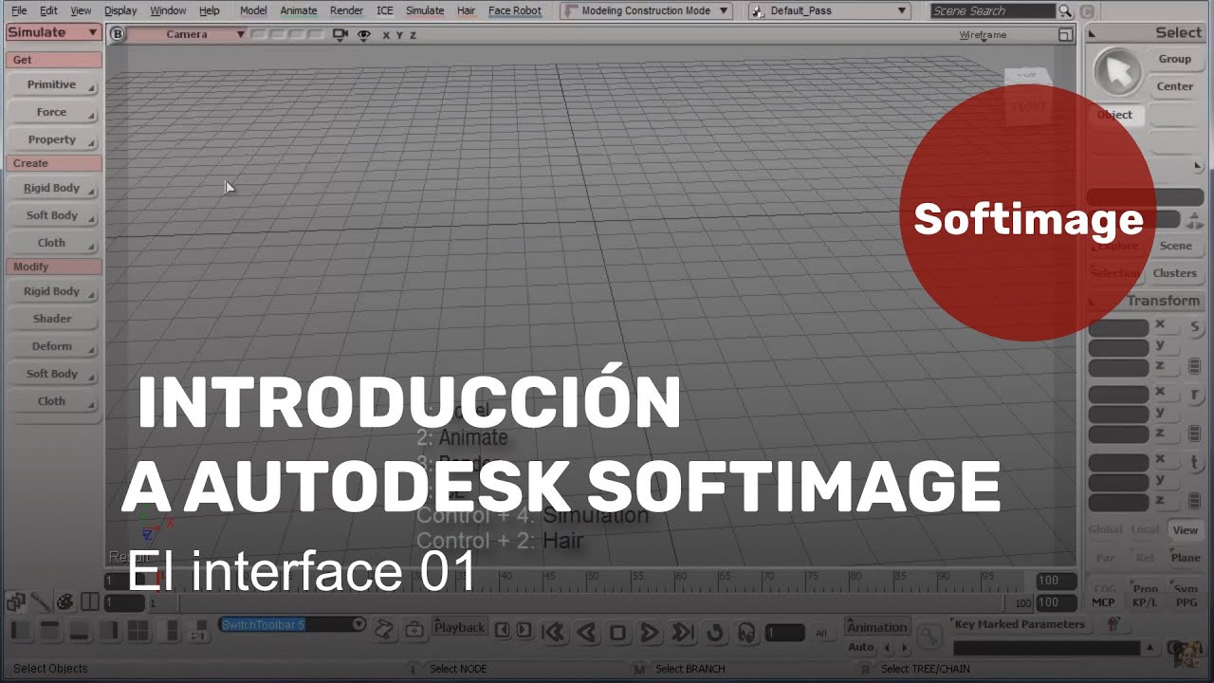Open the Hair menu
The height and width of the screenshot is (683, 1214).
pos(467,11)
